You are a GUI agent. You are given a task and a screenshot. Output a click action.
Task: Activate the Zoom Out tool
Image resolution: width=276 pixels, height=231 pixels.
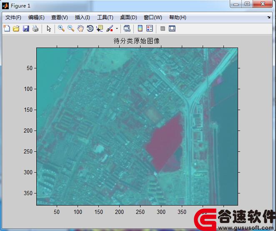pos(71,28)
